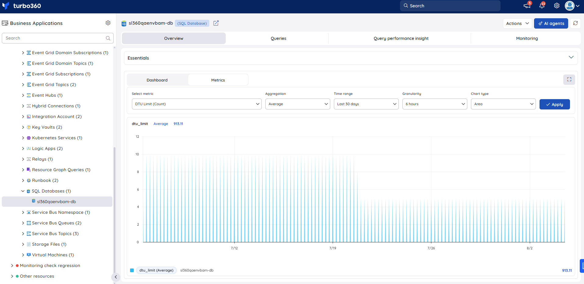Click the 913.11 value beside Average
The height and width of the screenshot is (284, 584).
(178, 124)
